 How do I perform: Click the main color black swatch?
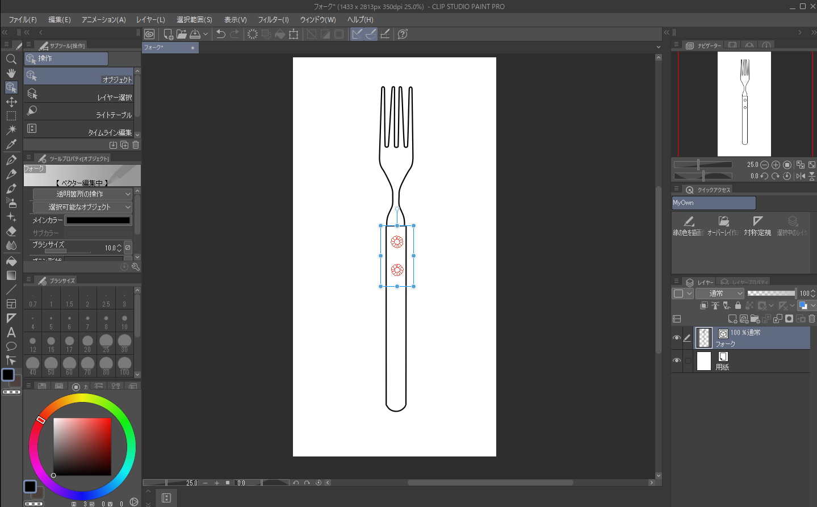click(98, 220)
